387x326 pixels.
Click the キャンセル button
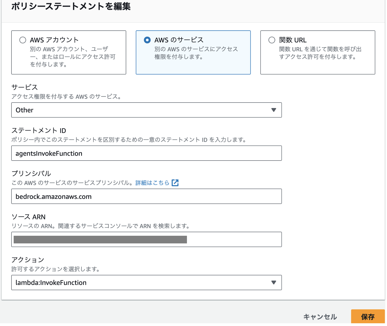coord(320,317)
